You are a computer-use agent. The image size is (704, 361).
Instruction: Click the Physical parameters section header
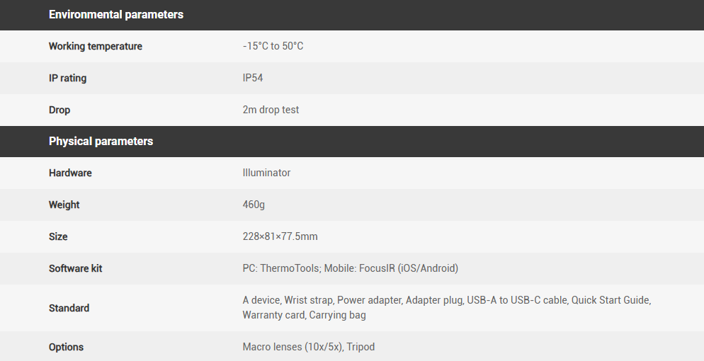click(x=101, y=142)
